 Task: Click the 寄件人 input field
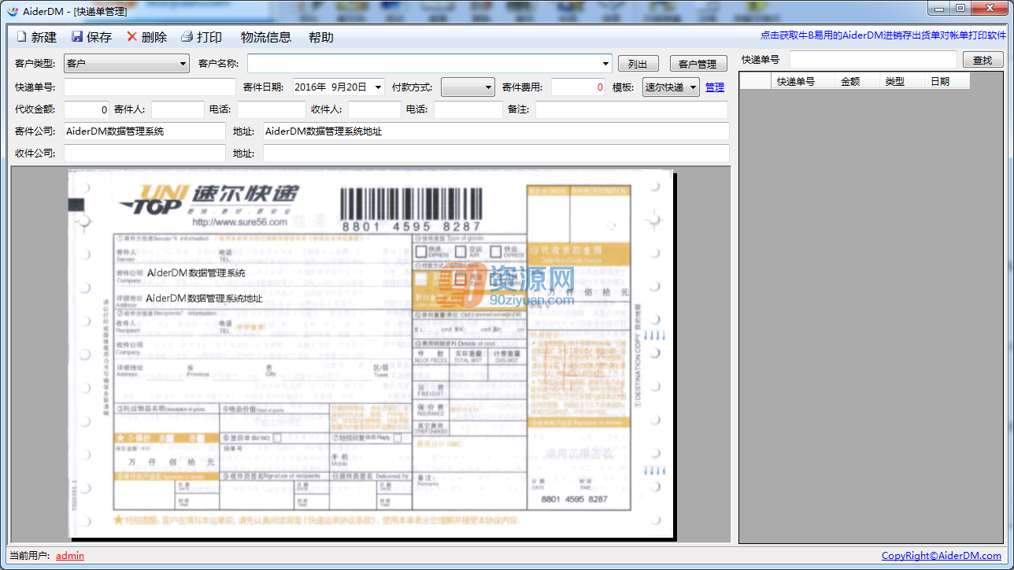[x=178, y=109]
